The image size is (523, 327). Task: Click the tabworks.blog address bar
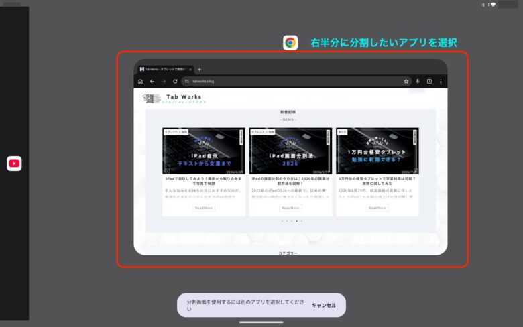(x=296, y=81)
